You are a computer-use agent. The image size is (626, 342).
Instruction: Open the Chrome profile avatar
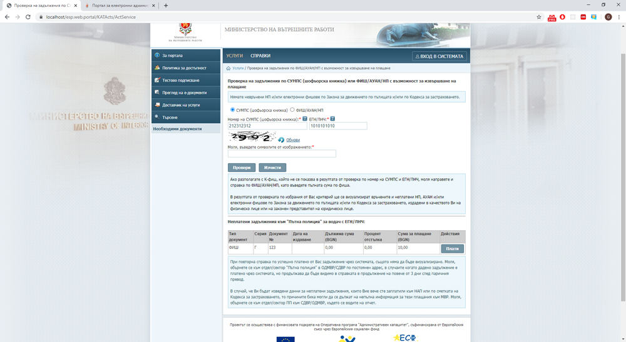[x=608, y=17]
